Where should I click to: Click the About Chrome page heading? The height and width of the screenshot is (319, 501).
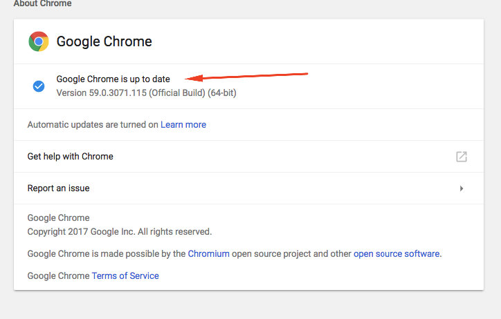click(x=42, y=4)
